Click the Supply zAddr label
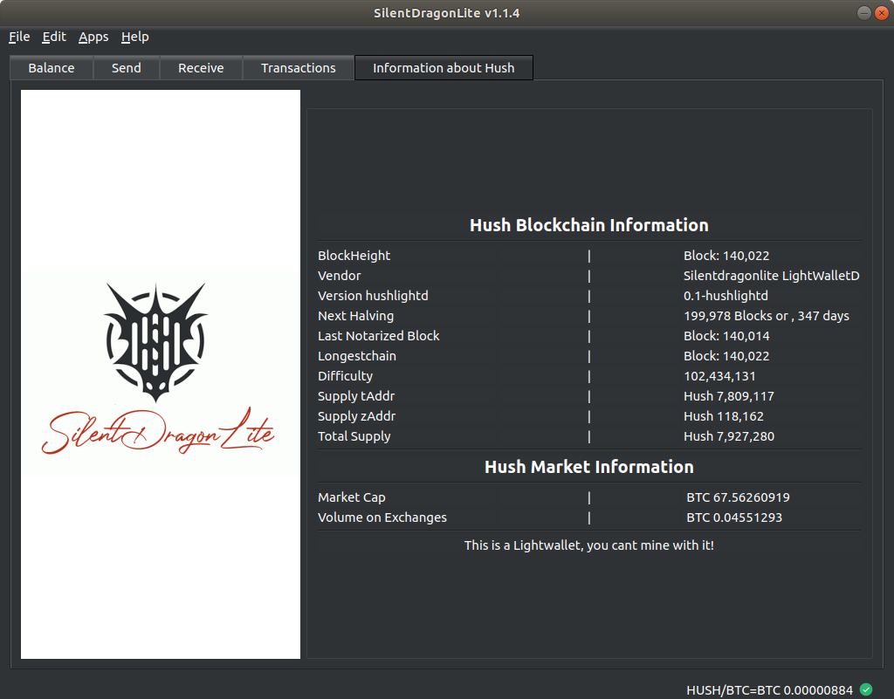 click(x=356, y=416)
